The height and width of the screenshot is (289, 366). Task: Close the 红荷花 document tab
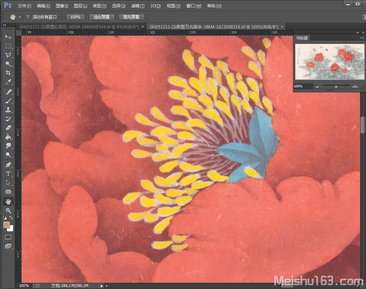[143, 27]
